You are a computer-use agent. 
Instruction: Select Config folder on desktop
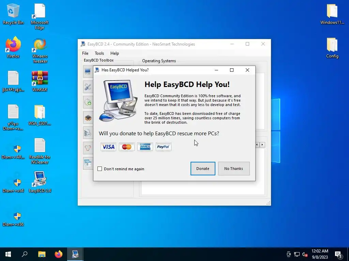pos(332,48)
